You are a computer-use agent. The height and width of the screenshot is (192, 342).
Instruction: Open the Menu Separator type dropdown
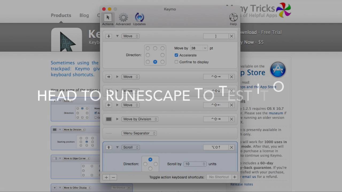(139, 133)
